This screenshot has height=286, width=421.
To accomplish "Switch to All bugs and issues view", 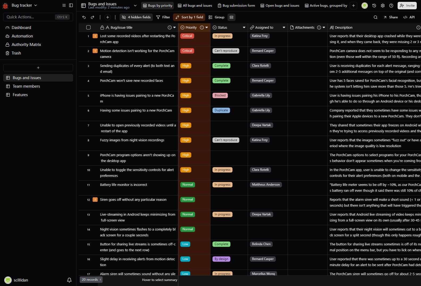I will pyautogui.click(x=195, y=6).
